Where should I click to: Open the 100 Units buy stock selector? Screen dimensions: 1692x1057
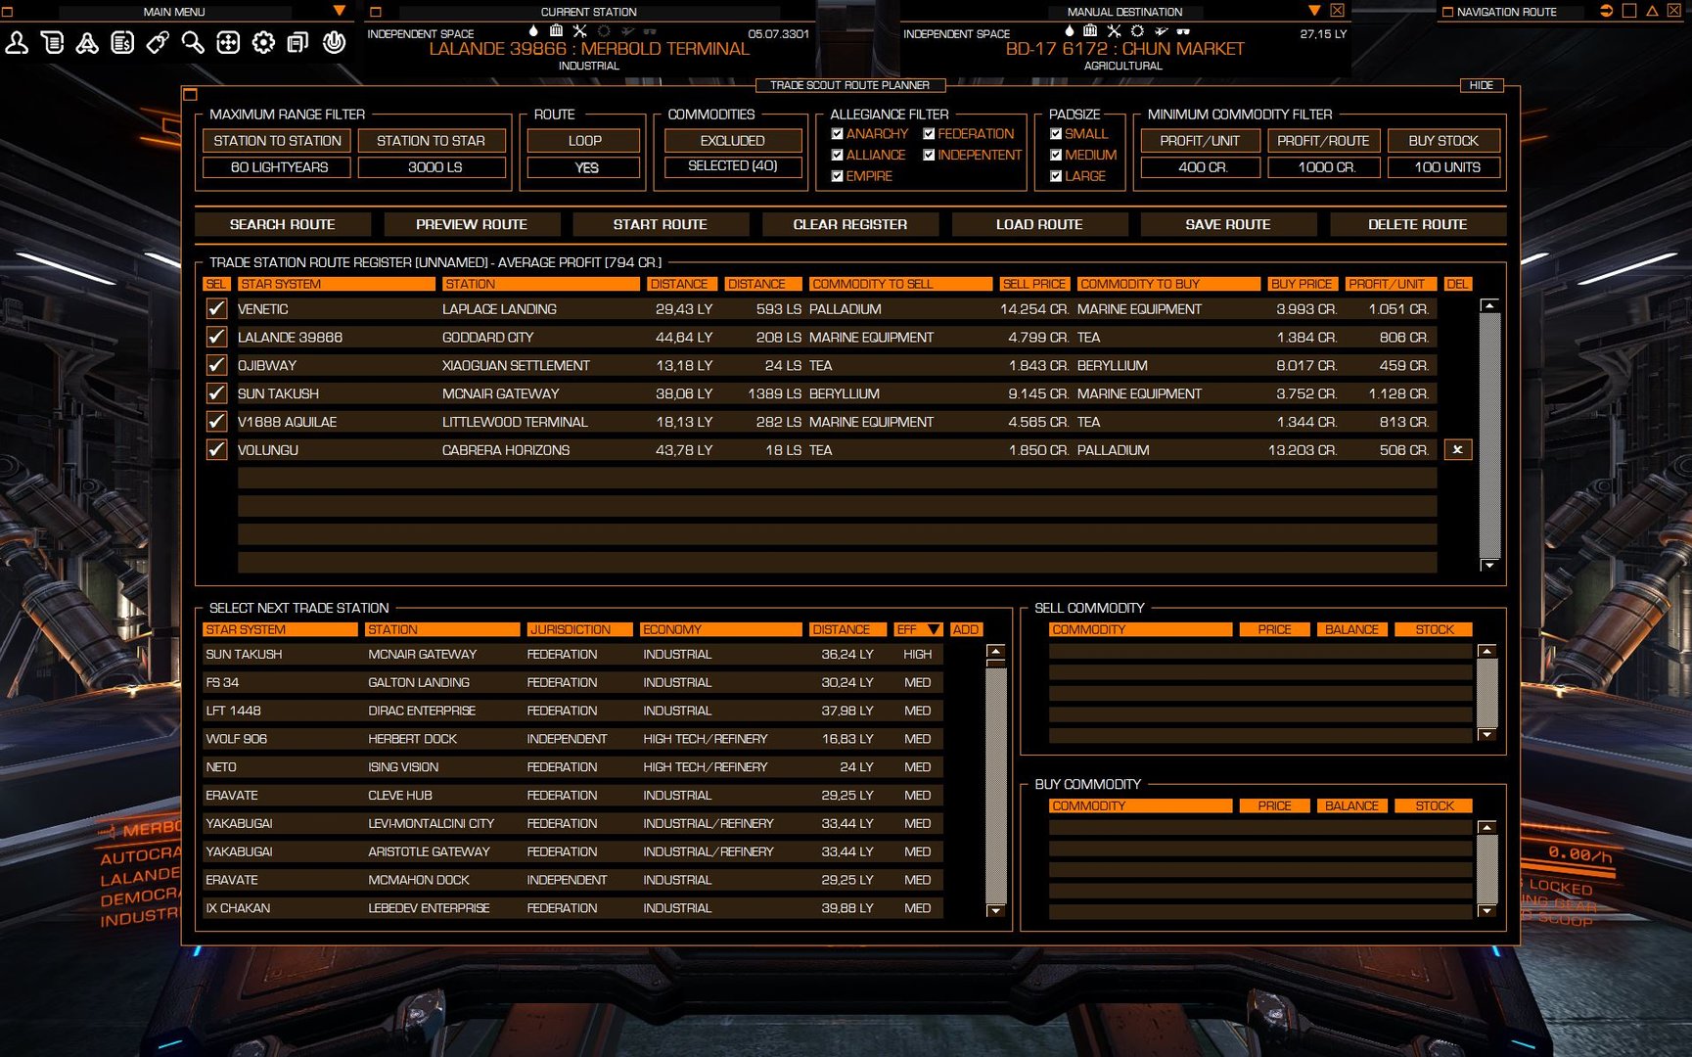(x=1444, y=167)
